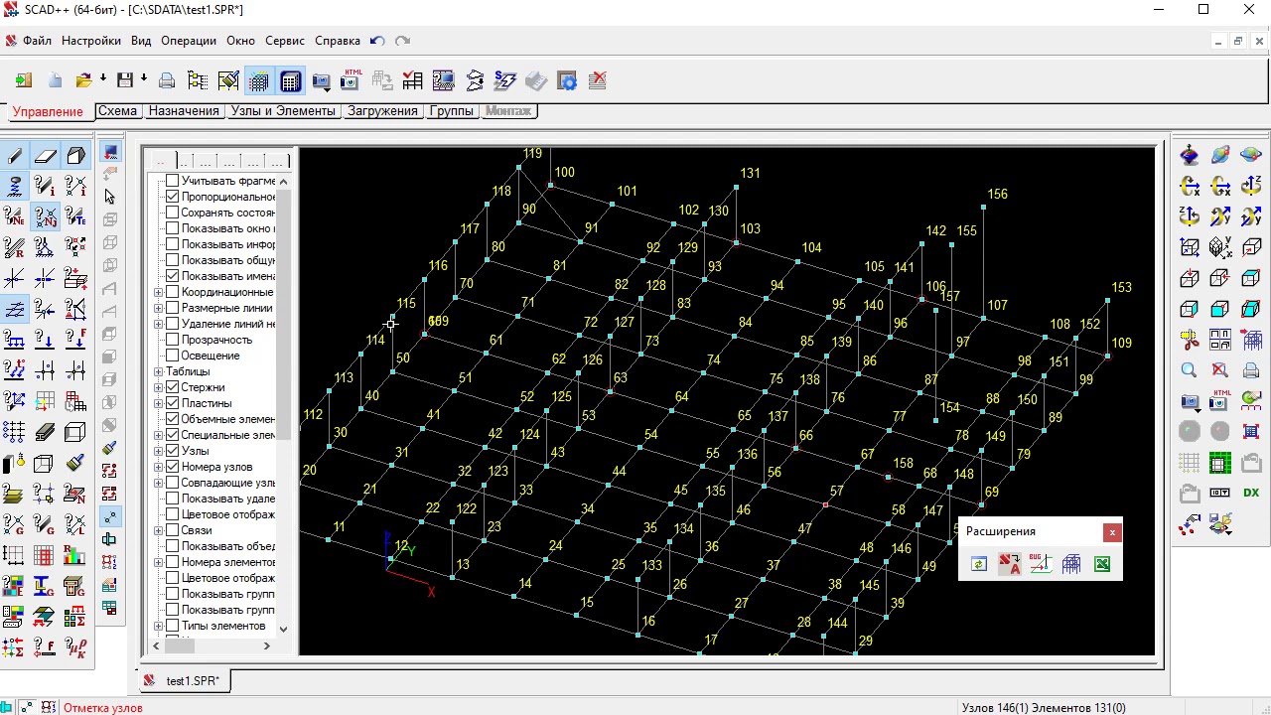The height and width of the screenshot is (715, 1271).
Task: Expand the Типы элементов tree node
Action: click(x=158, y=626)
